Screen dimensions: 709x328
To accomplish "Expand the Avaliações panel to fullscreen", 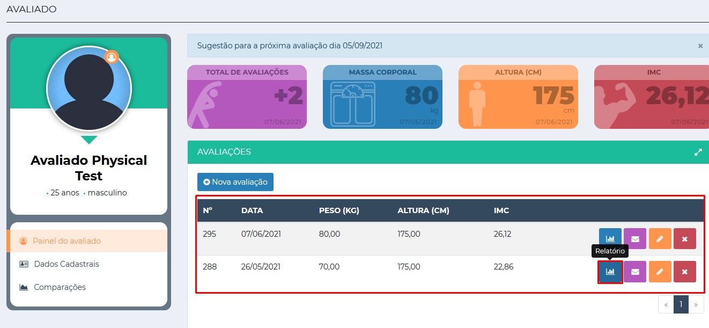I will coord(698,152).
